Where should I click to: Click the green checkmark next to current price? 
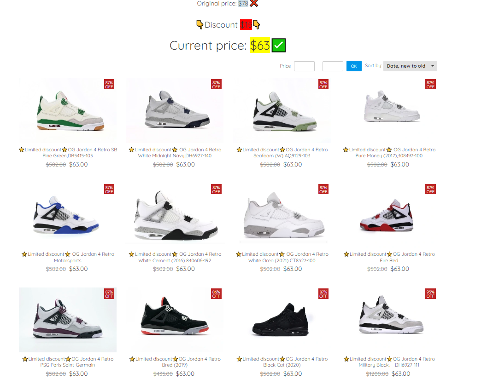(279, 45)
